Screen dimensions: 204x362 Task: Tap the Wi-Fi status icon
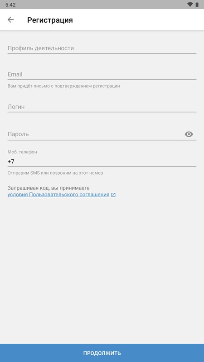pyautogui.click(x=190, y=5)
